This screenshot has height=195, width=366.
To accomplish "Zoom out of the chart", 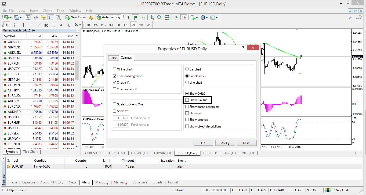I will coord(160,17).
